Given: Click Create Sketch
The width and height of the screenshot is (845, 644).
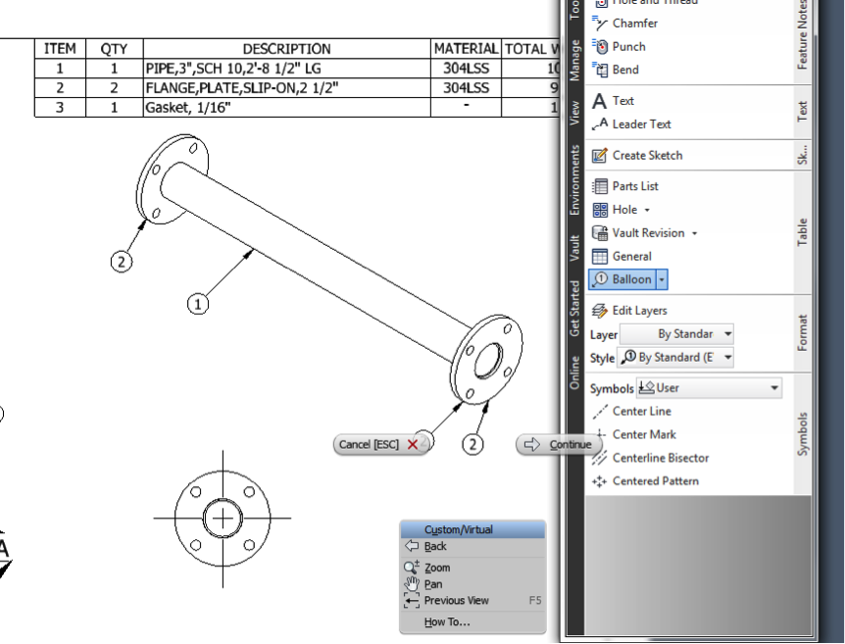Looking at the screenshot, I should pos(637,155).
